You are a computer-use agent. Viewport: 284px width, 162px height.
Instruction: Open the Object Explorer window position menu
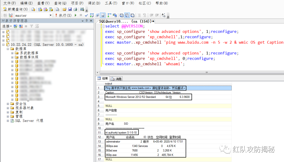83,21
